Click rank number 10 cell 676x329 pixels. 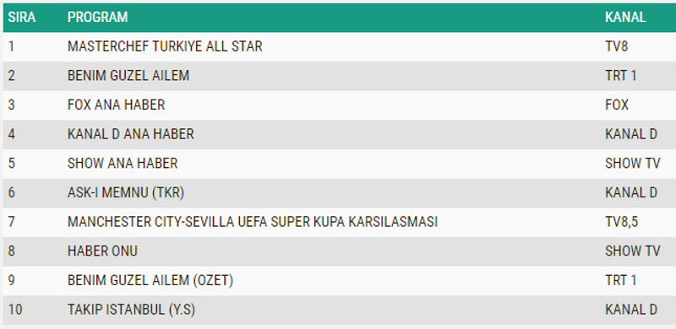pyautogui.click(x=15, y=310)
